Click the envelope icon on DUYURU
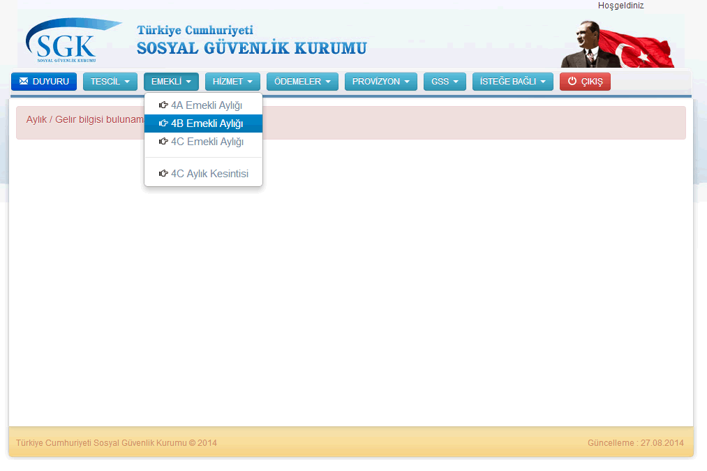This screenshot has width=707, height=471. tap(24, 81)
